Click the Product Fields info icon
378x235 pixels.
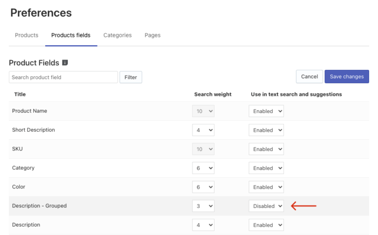[x=65, y=62]
